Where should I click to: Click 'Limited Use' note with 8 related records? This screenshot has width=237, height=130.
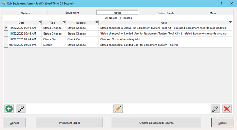click(x=165, y=34)
